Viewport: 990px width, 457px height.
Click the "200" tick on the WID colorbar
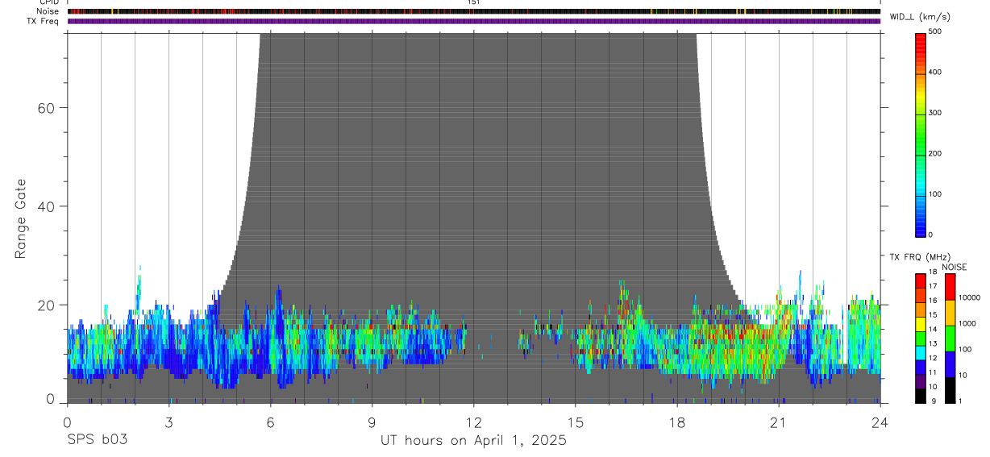point(935,154)
